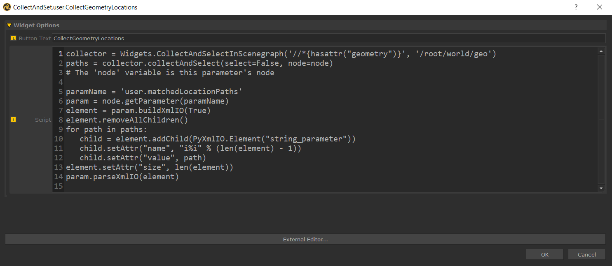The image size is (612, 266).
Task: Open the External Editor
Action: coord(305,239)
